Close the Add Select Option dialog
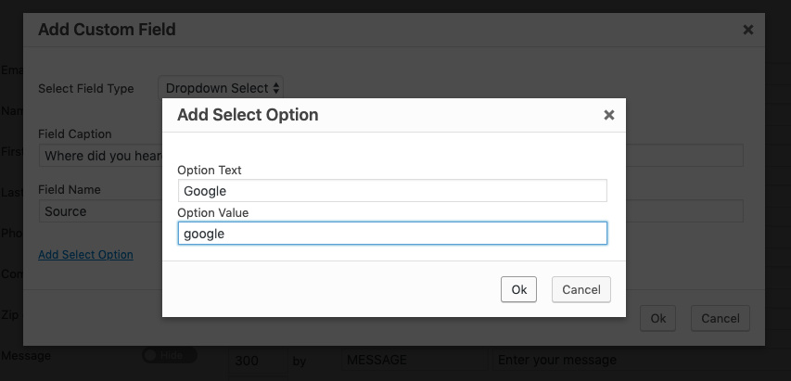The height and width of the screenshot is (381, 791). [x=609, y=116]
